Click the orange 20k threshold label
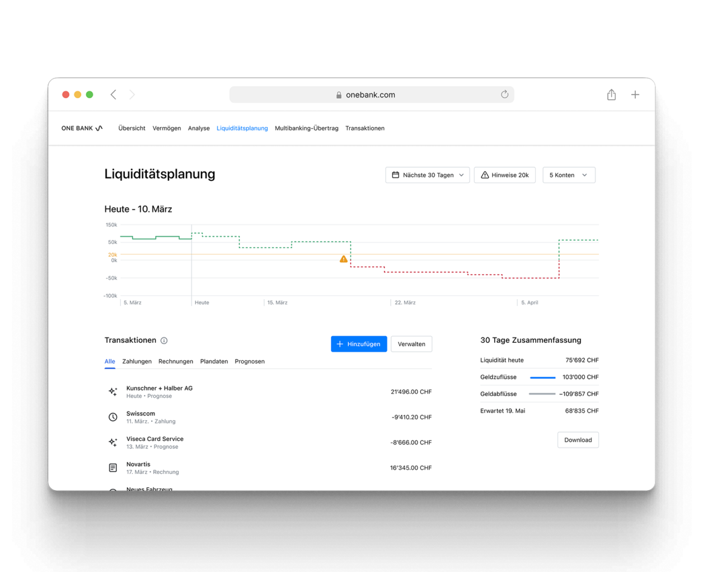 pos(113,254)
